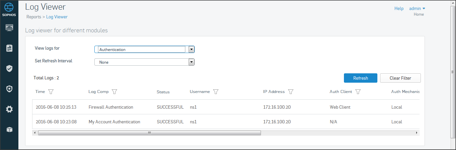Open the admin user menu
Viewport: 456px width, 150px height.
(x=417, y=9)
